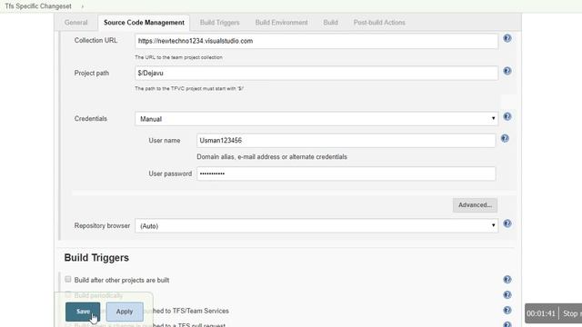The height and width of the screenshot is (327, 582).
Task: Open help for pushed to TFS/Team Services
Action: coord(507,311)
